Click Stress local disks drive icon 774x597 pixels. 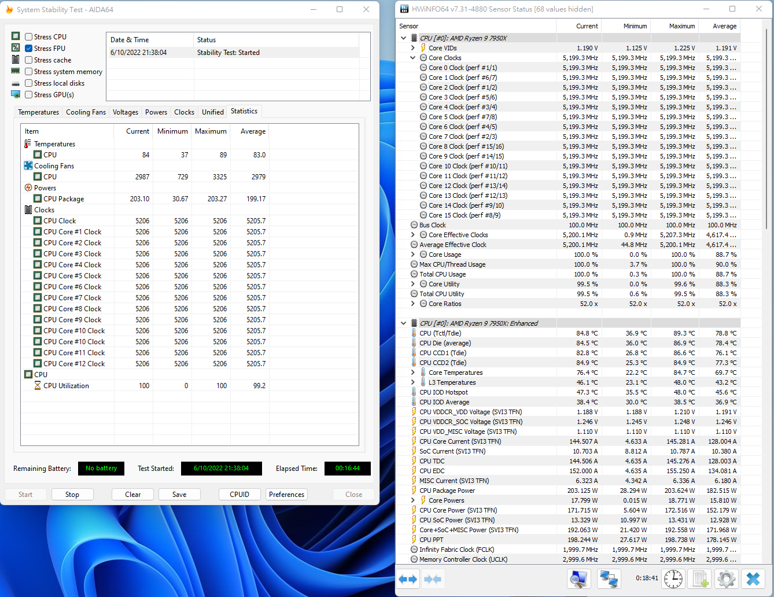[x=16, y=83]
